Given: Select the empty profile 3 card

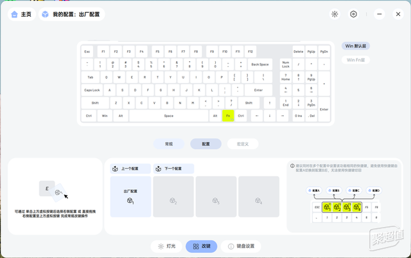Looking at the screenshot, I should tap(216, 196).
